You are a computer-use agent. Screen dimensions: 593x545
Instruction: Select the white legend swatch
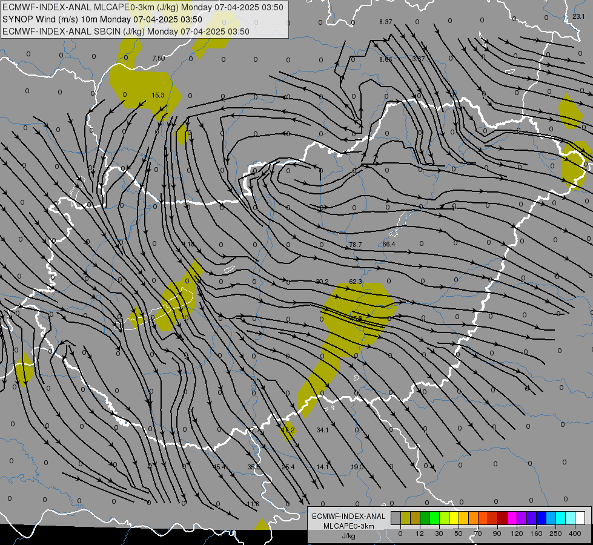point(580,518)
